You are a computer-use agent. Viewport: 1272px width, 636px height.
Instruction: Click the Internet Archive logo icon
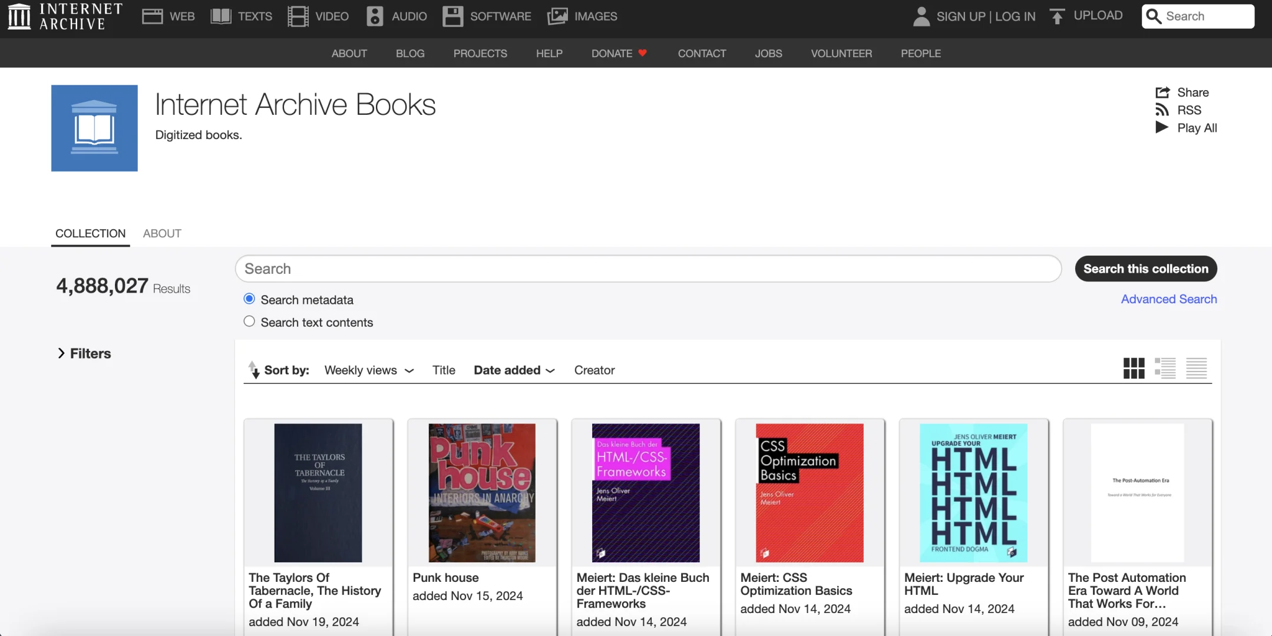(x=19, y=16)
